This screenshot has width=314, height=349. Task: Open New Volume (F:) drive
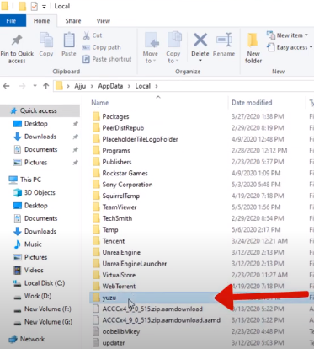click(x=48, y=309)
